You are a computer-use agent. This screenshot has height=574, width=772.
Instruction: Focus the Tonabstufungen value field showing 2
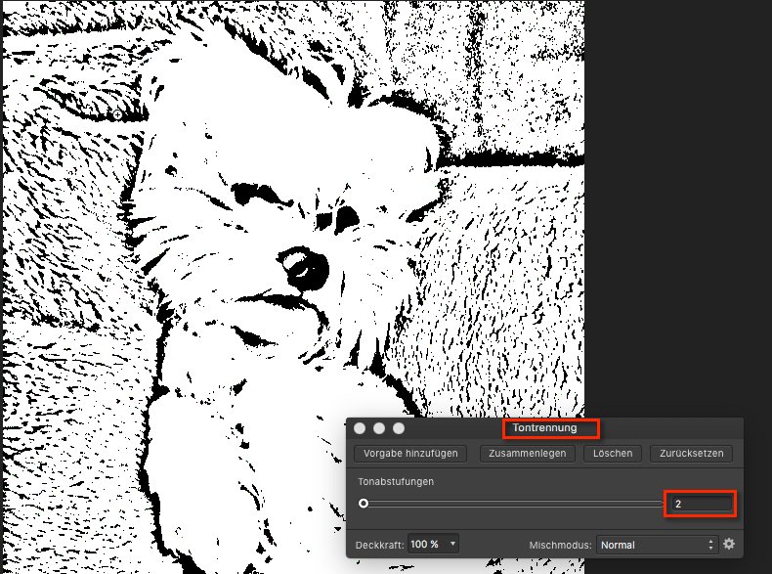tap(700, 504)
